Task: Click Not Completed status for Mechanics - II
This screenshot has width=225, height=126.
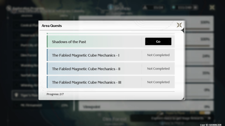Action: [158, 69]
